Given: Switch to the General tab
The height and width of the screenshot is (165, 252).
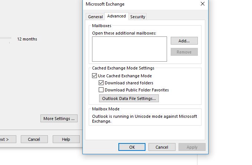Looking at the screenshot, I should pyautogui.click(x=95, y=17).
